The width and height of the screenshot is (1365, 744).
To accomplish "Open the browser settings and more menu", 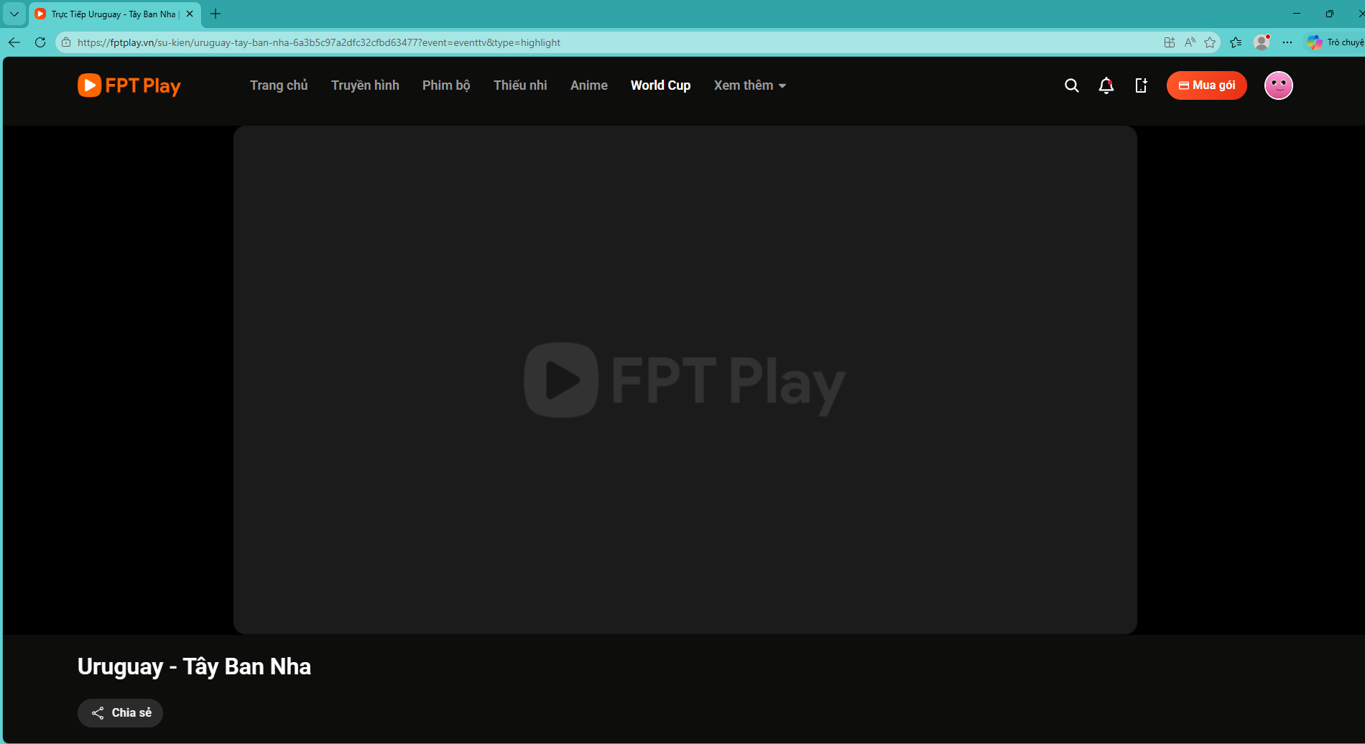I will tap(1287, 42).
